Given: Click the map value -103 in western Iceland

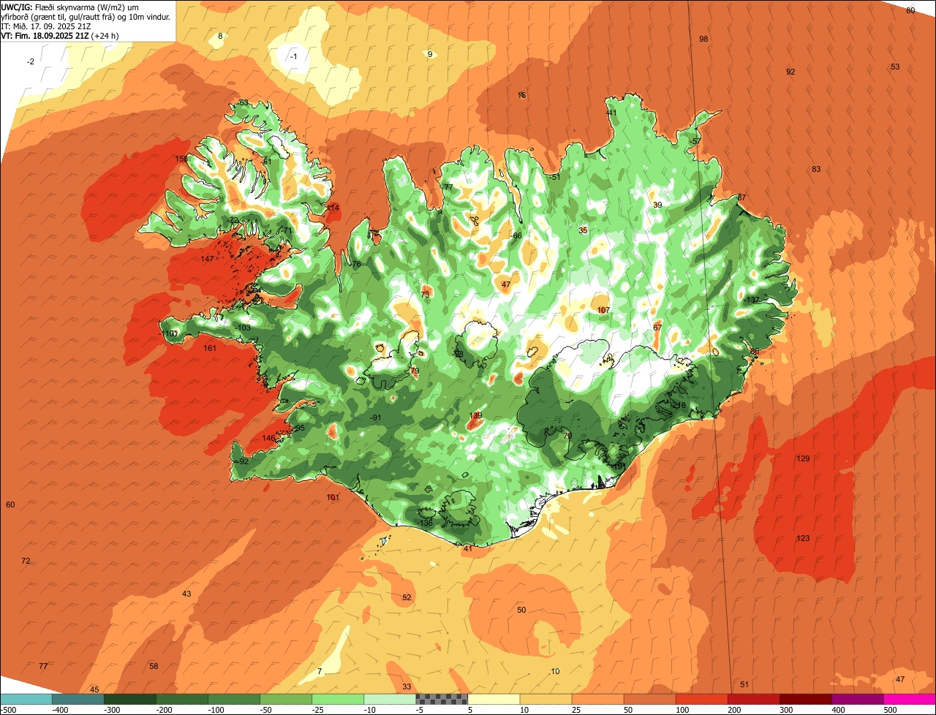Looking at the screenshot, I should pos(243,328).
